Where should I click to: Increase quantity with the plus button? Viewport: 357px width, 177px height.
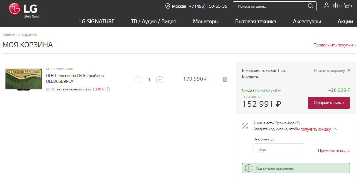point(160,79)
